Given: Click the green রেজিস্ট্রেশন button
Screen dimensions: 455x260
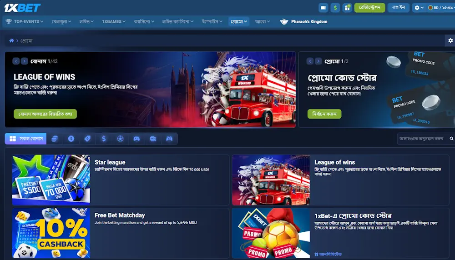Looking at the screenshot, I should tap(369, 8).
